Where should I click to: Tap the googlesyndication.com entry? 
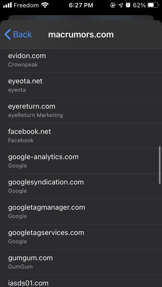(x=81, y=186)
